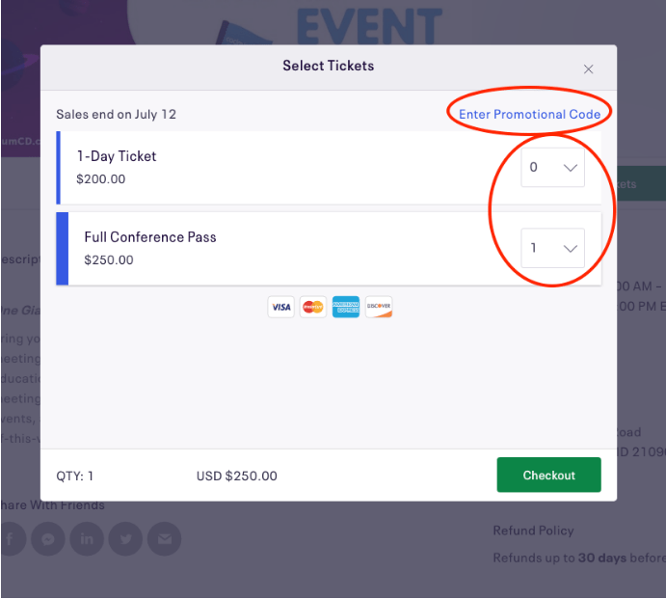Screen dimensions: 666x599
Task: Click the Refund Policy heading
Action: click(533, 531)
